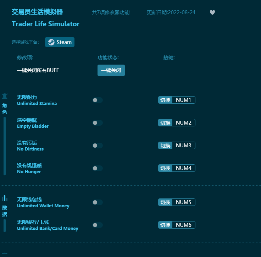Click 切换 button for NUM4 hotkey

point(165,168)
